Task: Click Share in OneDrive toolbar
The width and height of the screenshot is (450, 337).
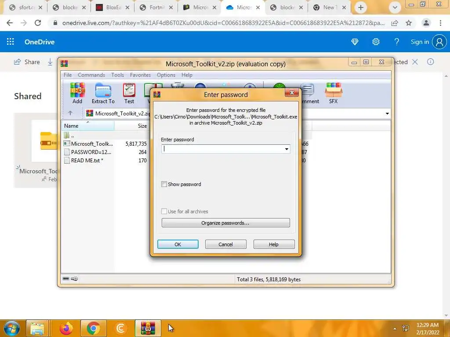Action: click(x=27, y=62)
